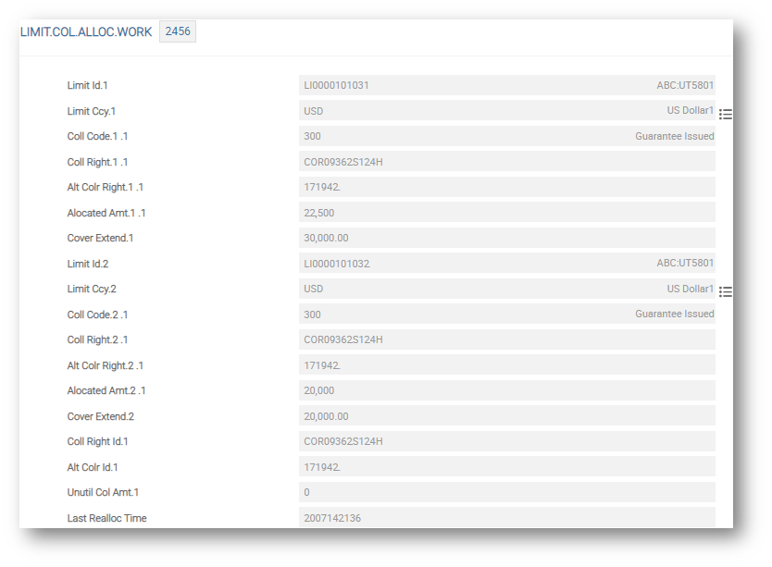Screen dimensions: 772x567
Task: Click the Limit Ccy.1 USD field
Action: click(506, 111)
